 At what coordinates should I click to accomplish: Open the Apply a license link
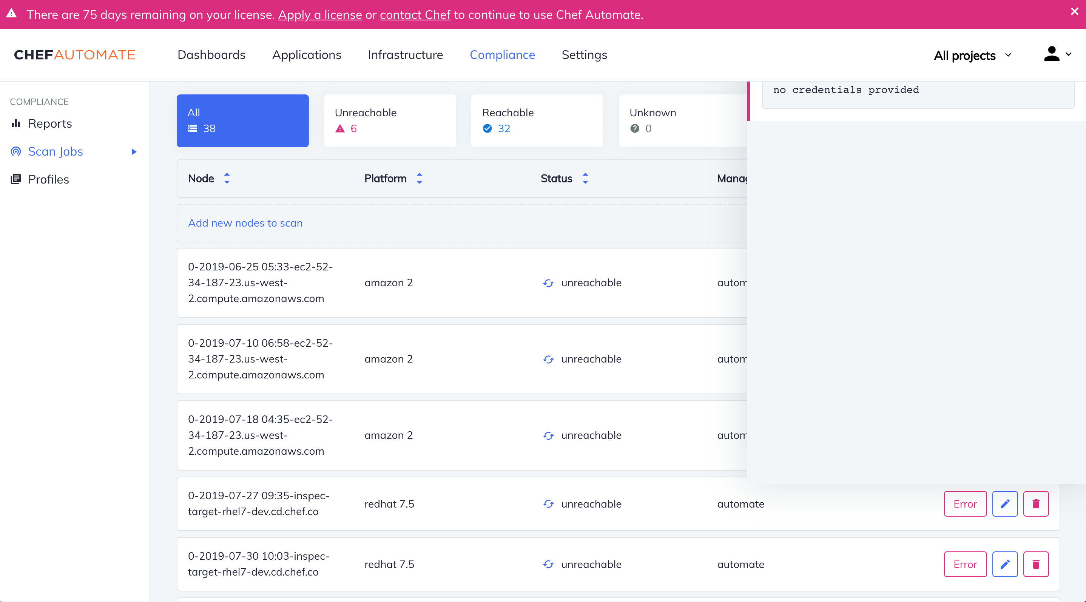click(x=321, y=14)
